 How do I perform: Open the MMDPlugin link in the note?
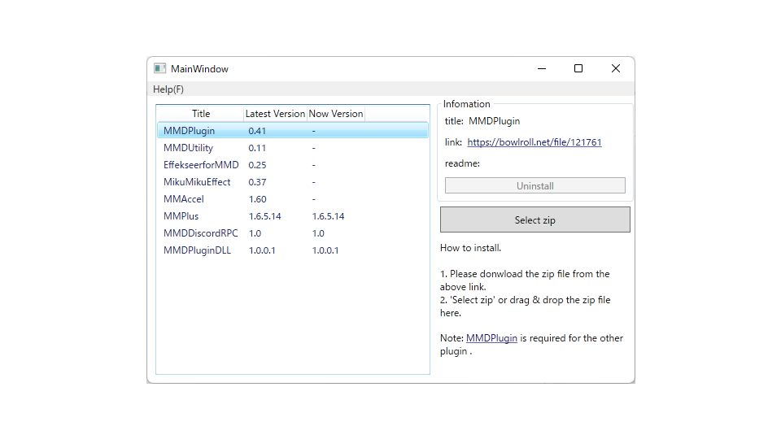pos(491,338)
